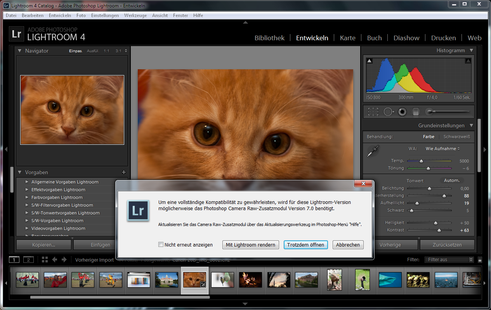Screen dimensions: 491x310
Task: Select the Graduated Filter tool
Action: (416, 112)
